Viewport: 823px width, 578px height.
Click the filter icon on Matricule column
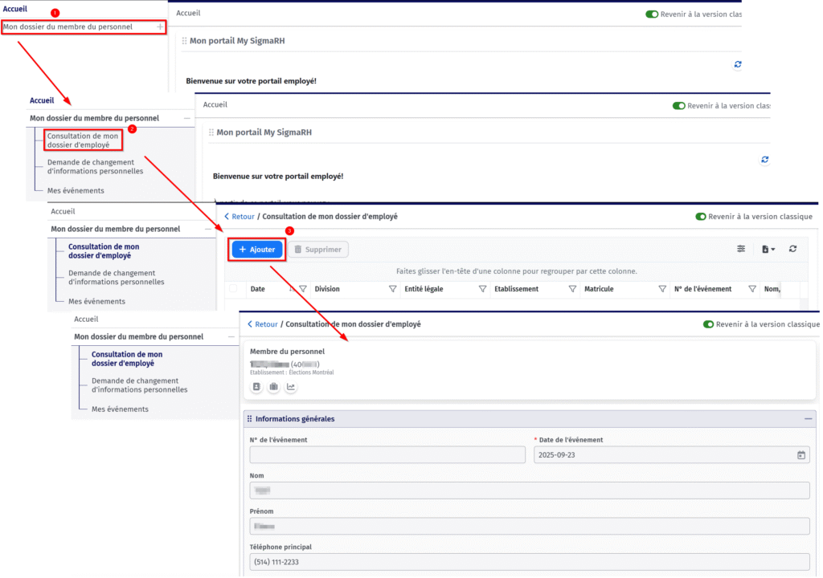point(662,289)
